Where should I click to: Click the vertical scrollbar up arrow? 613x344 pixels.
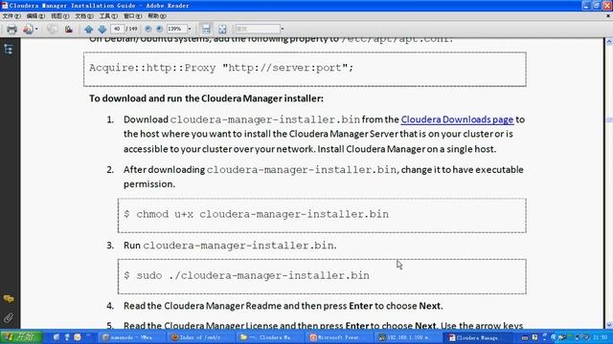click(609, 41)
